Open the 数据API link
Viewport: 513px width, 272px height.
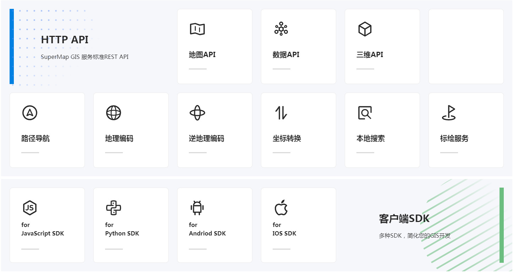point(286,55)
